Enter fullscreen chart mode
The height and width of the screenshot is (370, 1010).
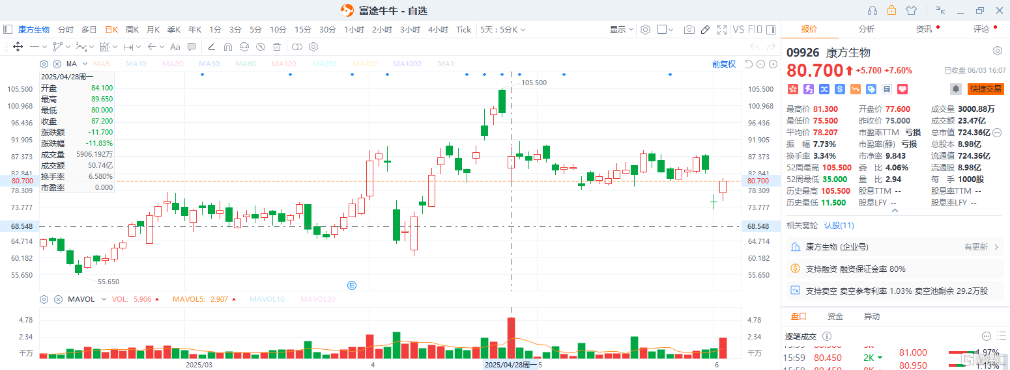tap(721, 29)
